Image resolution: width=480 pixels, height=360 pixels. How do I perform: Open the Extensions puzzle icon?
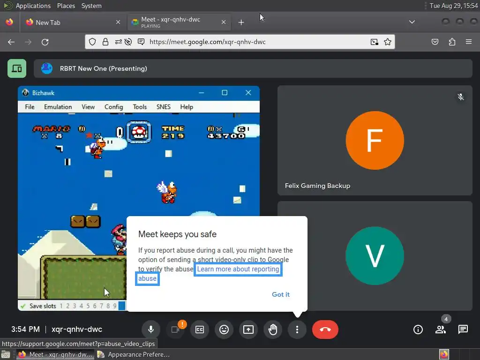pyautogui.click(x=452, y=42)
